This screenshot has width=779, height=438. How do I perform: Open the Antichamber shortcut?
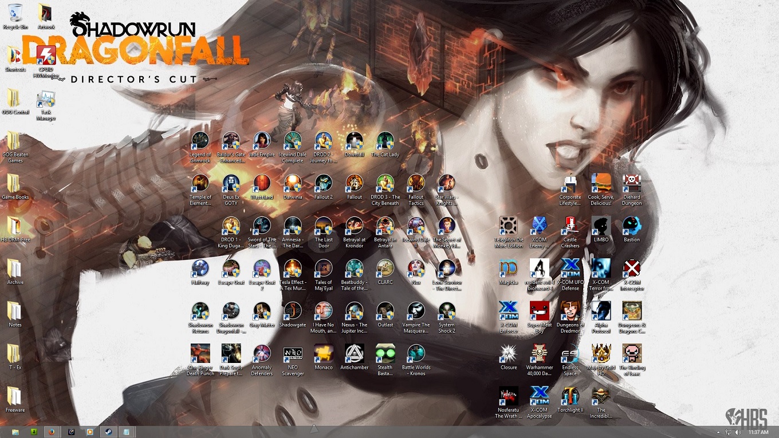355,357
